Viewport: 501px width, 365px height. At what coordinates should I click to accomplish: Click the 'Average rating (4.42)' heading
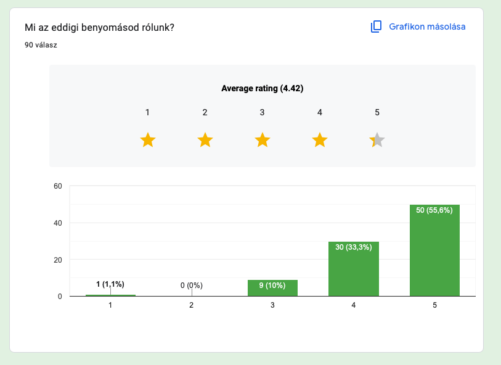click(262, 88)
